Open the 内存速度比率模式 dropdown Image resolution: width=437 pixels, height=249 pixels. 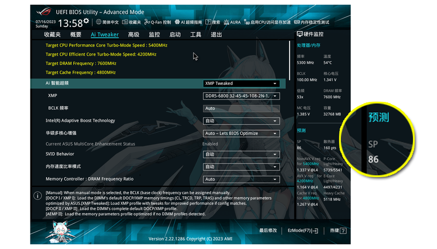point(241,167)
